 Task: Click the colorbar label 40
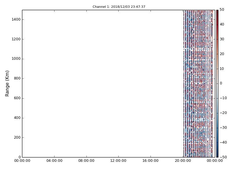[x=222, y=24]
